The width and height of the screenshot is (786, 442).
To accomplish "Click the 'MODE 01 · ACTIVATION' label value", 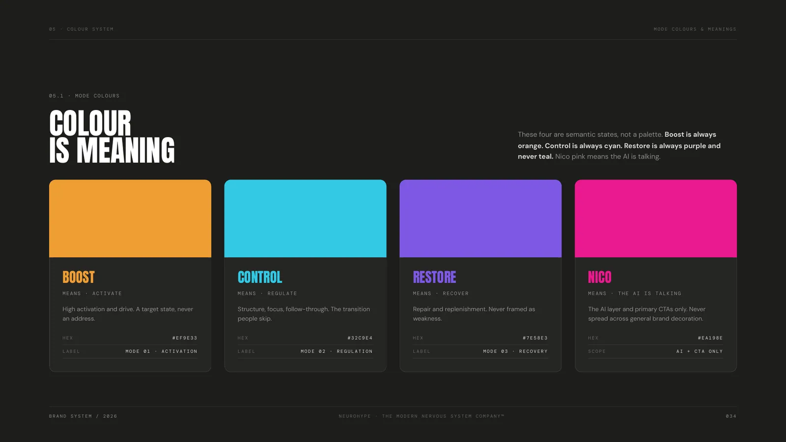I will (161, 351).
